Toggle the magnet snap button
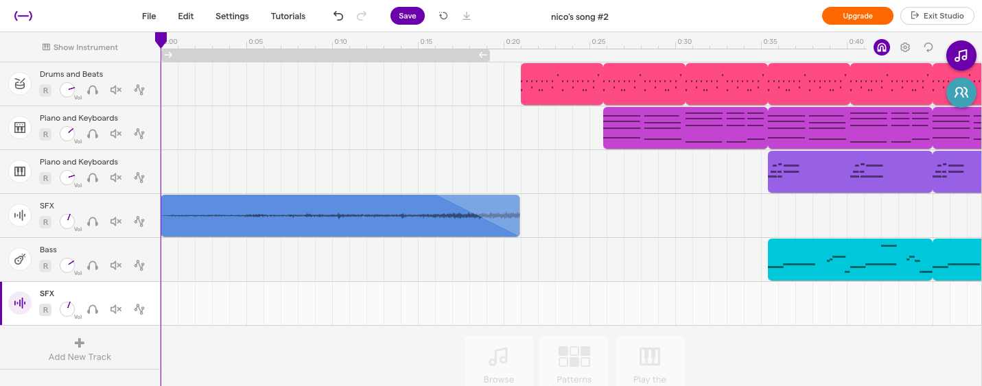This screenshot has width=982, height=386. click(881, 47)
